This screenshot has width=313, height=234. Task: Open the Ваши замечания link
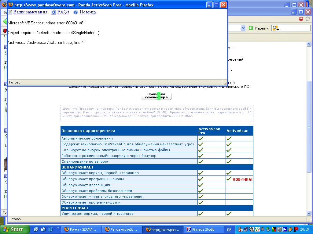(30, 12)
